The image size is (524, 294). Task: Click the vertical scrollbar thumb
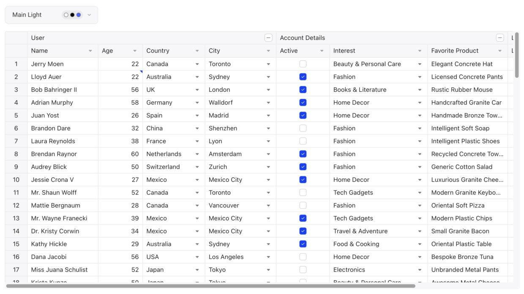point(517,55)
